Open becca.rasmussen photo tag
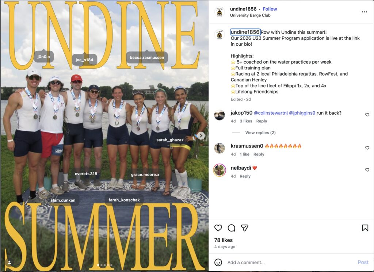Screen dimensions: 374x272 click(147, 57)
